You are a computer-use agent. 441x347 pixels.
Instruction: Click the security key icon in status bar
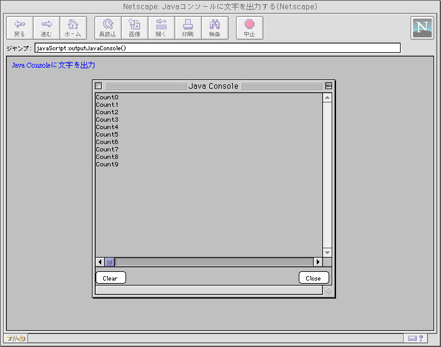16,338
